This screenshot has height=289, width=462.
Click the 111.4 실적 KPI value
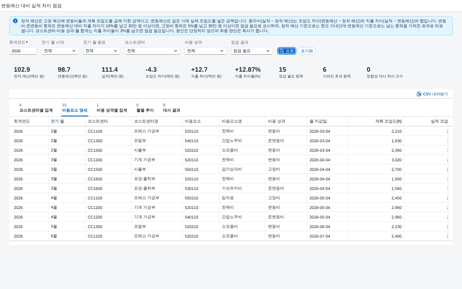(x=110, y=70)
